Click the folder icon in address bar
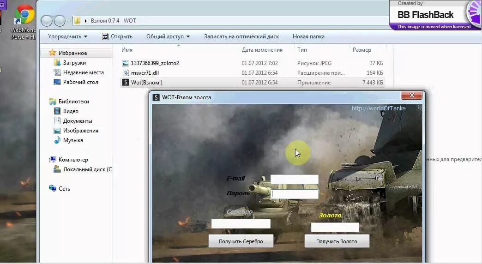The height and width of the screenshot is (264, 482). coord(77,21)
